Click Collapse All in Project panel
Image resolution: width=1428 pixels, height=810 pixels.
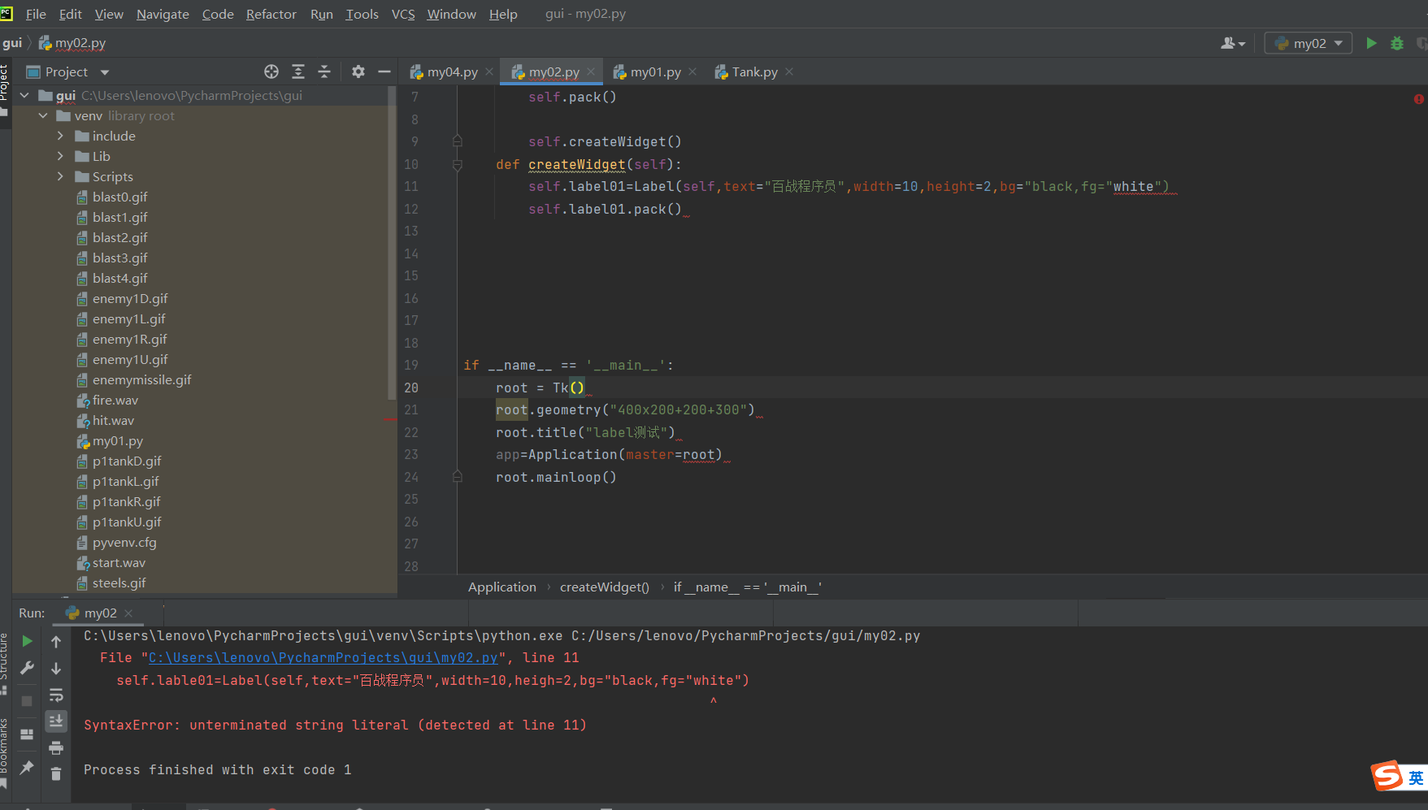(324, 71)
